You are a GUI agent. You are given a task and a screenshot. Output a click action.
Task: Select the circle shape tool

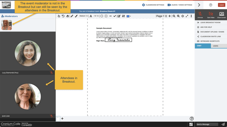[x=102, y=16]
